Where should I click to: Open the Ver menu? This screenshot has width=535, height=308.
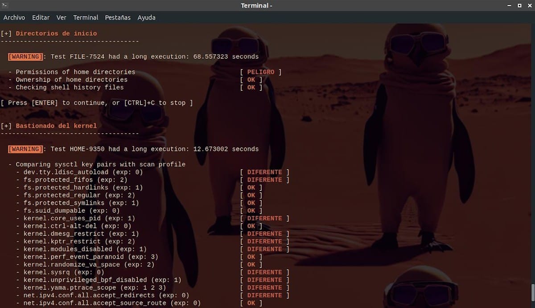pyautogui.click(x=62, y=17)
